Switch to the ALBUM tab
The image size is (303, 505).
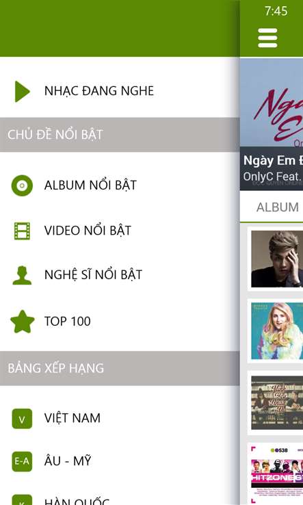coord(277,207)
